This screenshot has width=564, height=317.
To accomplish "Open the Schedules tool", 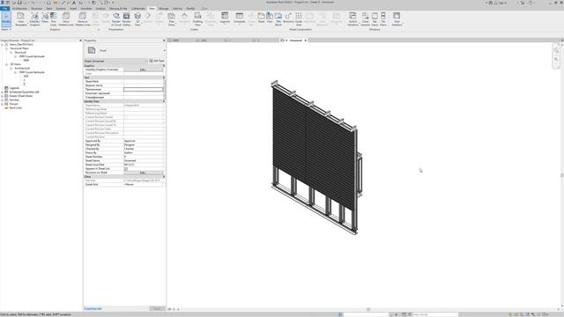I will pos(239,19).
